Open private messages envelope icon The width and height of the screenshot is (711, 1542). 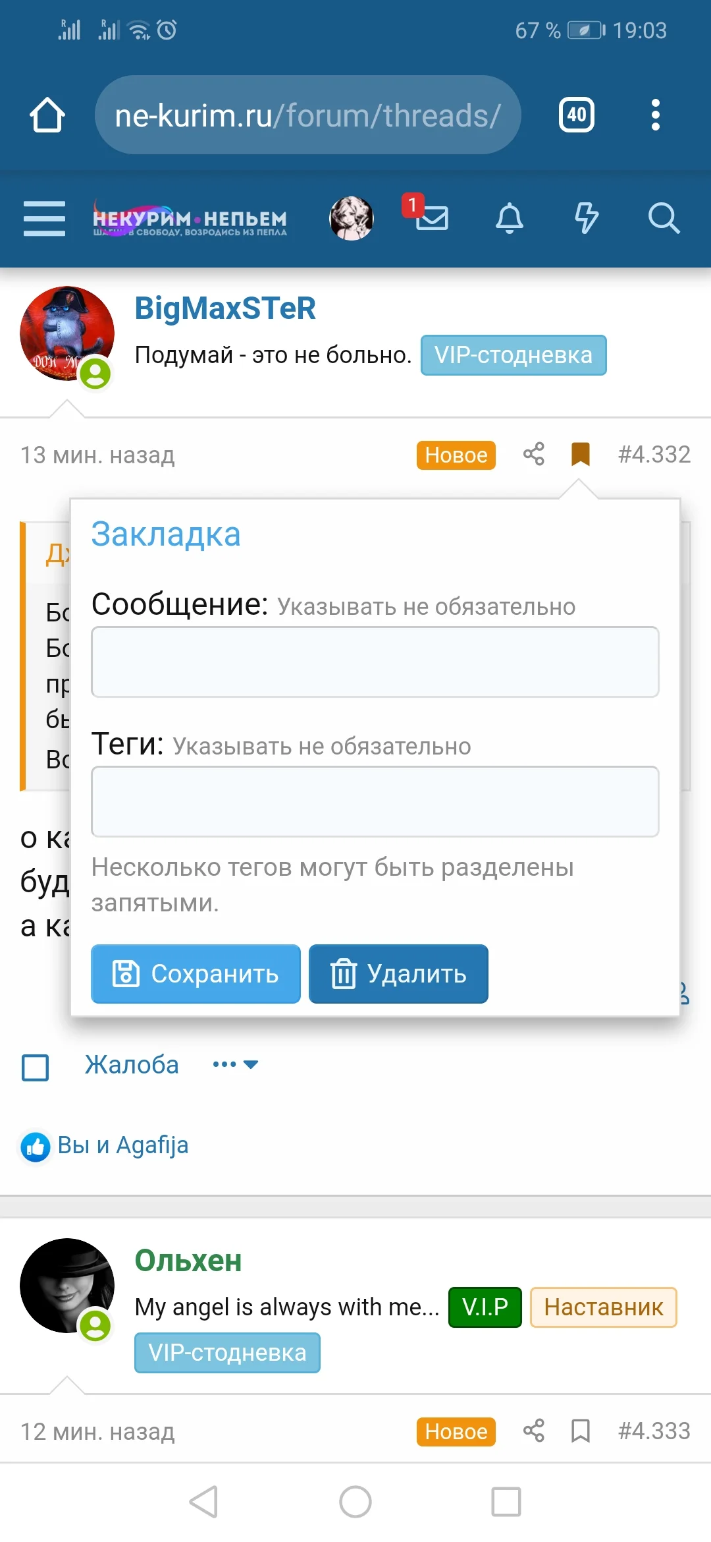432,217
